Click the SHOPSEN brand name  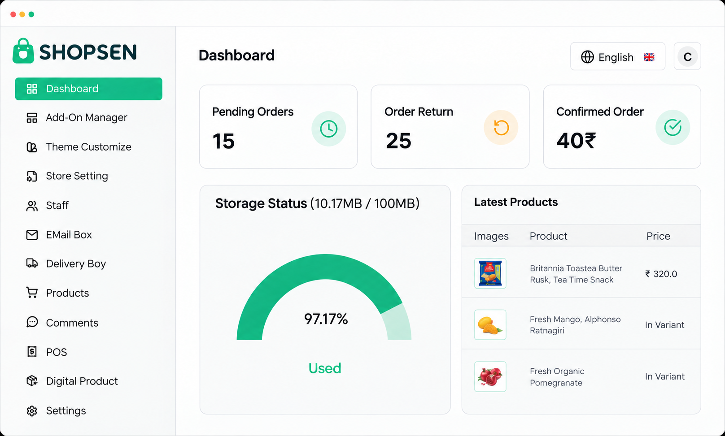[88, 52]
